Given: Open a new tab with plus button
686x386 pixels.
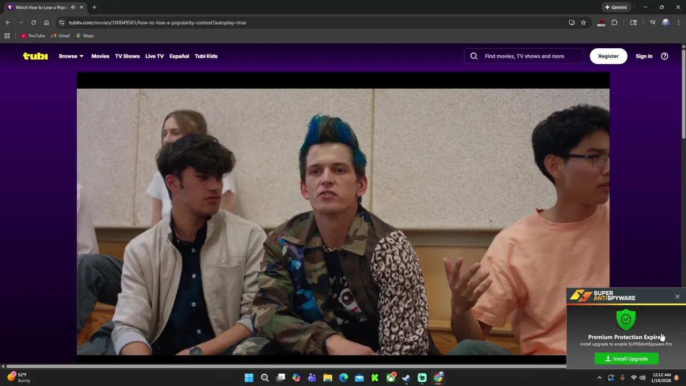Looking at the screenshot, I should tap(94, 8).
